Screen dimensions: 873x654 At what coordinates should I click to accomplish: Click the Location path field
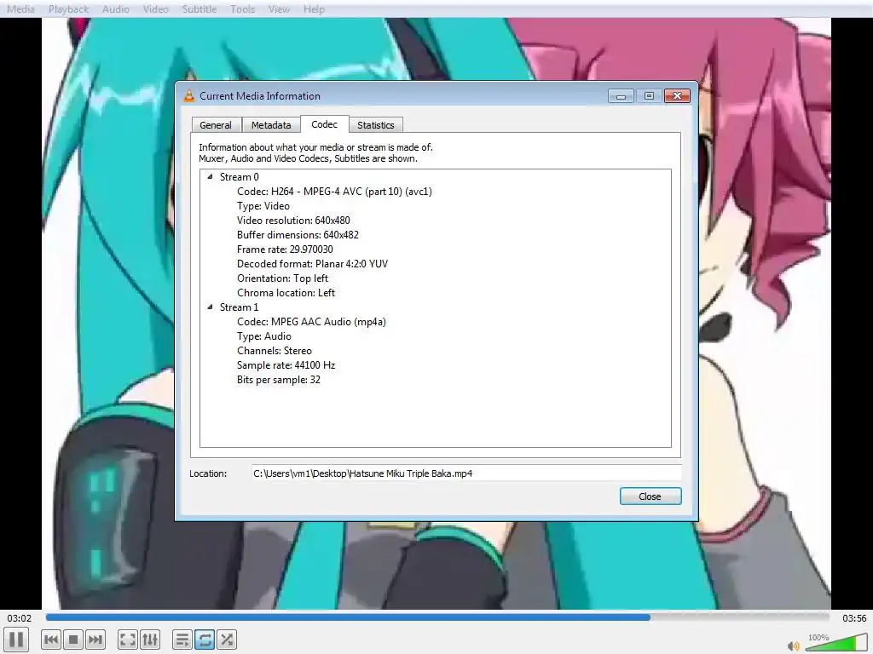[x=466, y=473]
